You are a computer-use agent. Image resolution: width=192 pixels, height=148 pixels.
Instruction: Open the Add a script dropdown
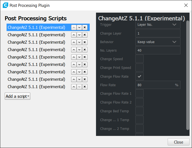click(18, 96)
